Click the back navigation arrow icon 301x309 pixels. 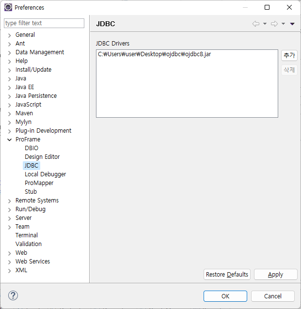(x=256, y=24)
